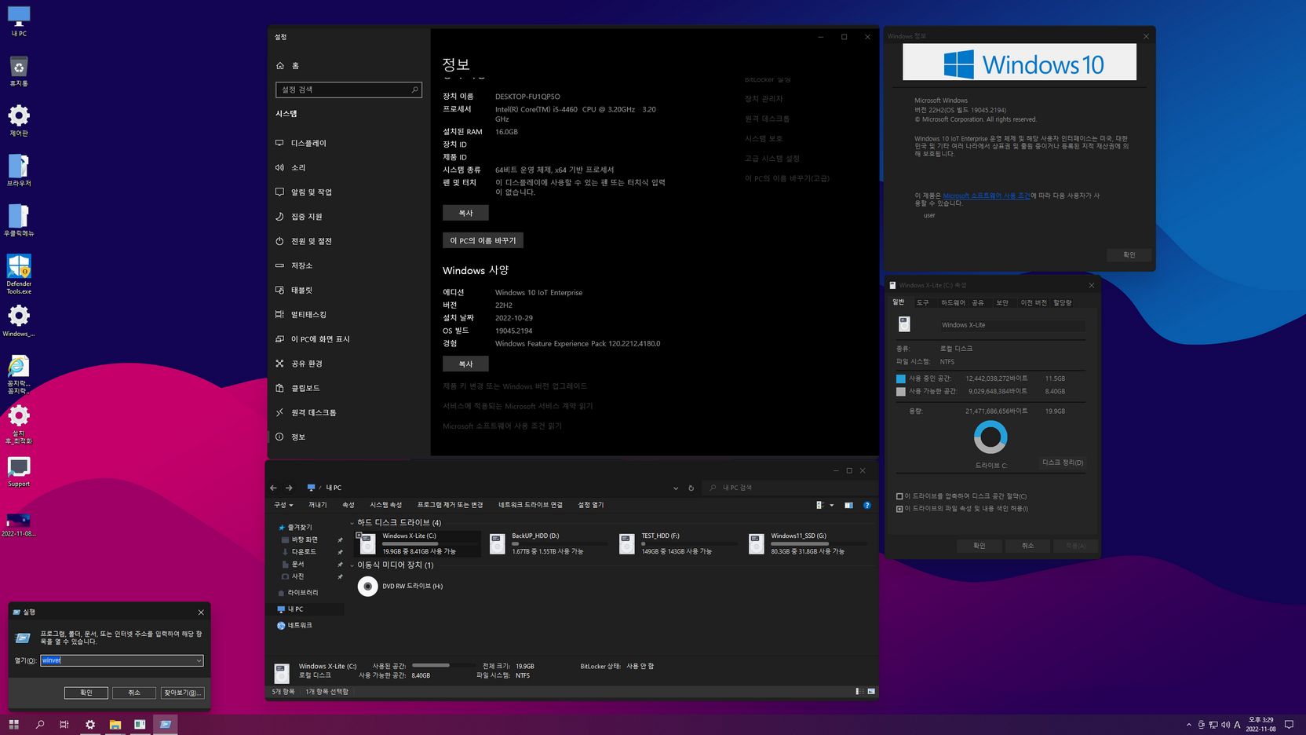Select 네트워크 in Explorer navigation pane
The height and width of the screenshot is (735, 1306).
tap(299, 625)
